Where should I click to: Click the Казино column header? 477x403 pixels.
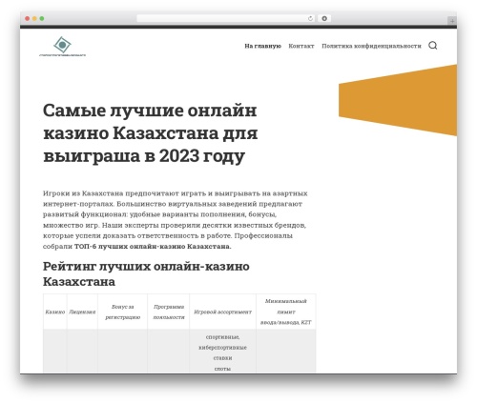(x=55, y=312)
